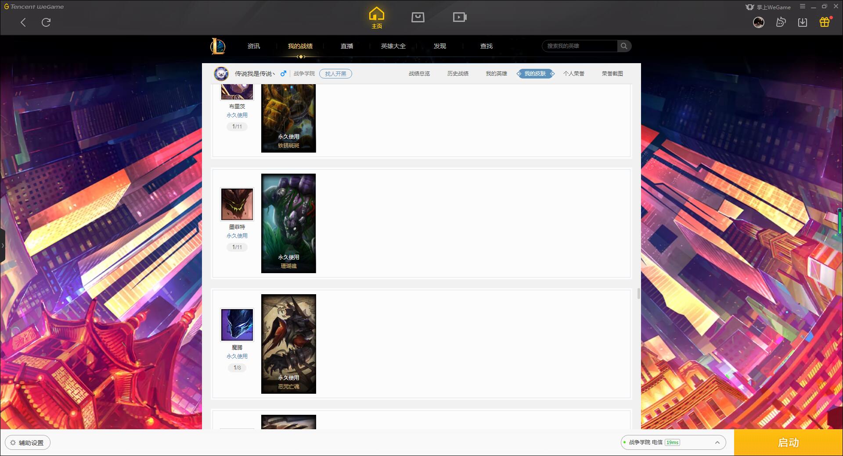Open the hamburger main menu icon
The width and height of the screenshot is (843, 456).
803,7
